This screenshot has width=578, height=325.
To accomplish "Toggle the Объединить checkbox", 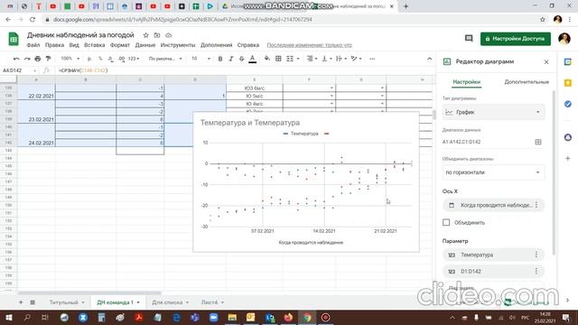I will coord(446,223).
